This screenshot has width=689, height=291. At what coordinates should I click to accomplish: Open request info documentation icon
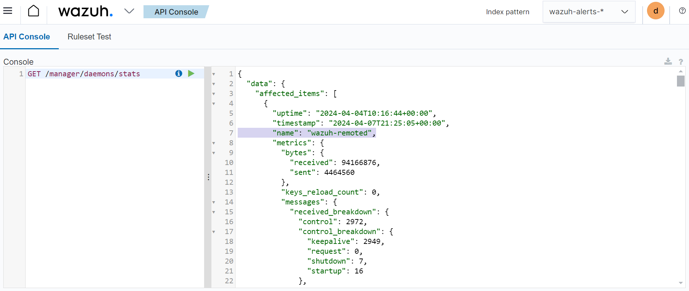click(x=179, y=73)
